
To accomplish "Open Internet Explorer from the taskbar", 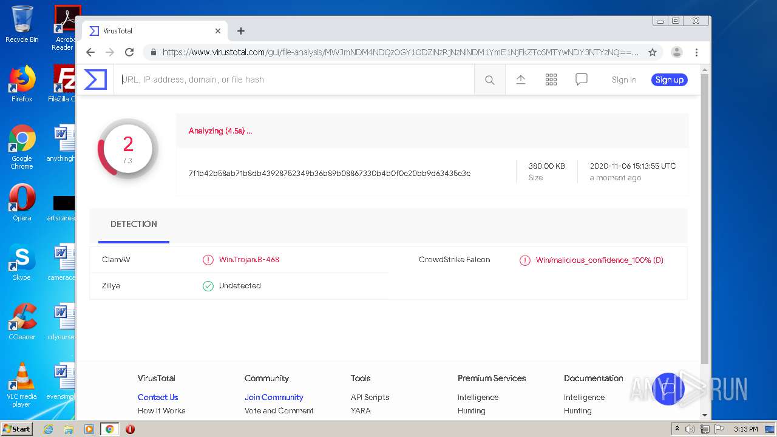I will 49,429.
